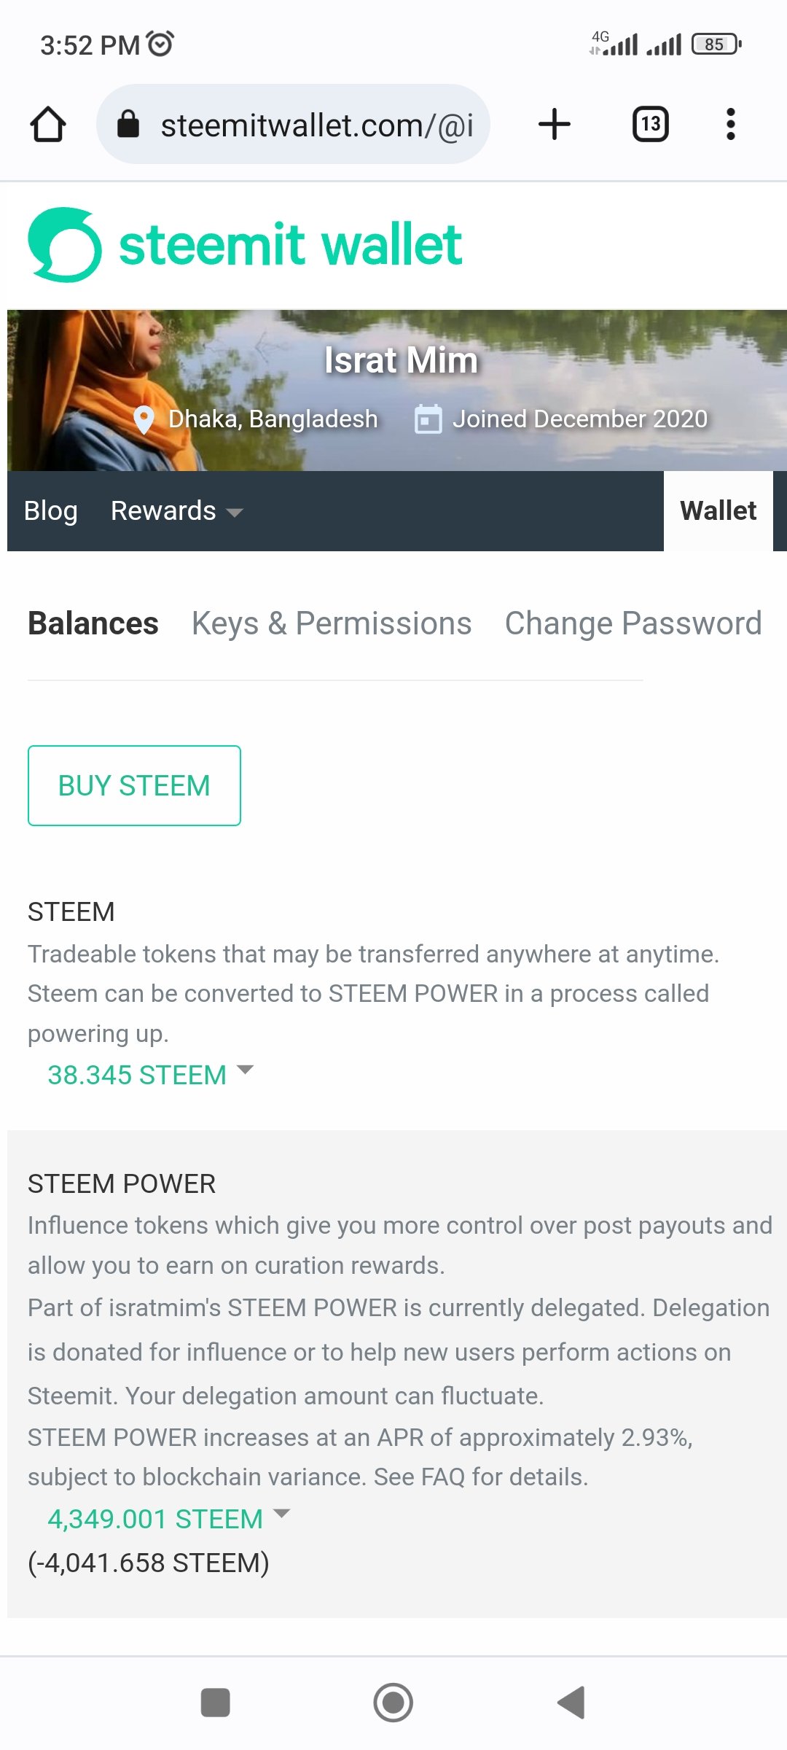Screen dimensions: 787x1750
Task: Tap the calendar icon beside Joined date
Action: [x=428, y=419]
